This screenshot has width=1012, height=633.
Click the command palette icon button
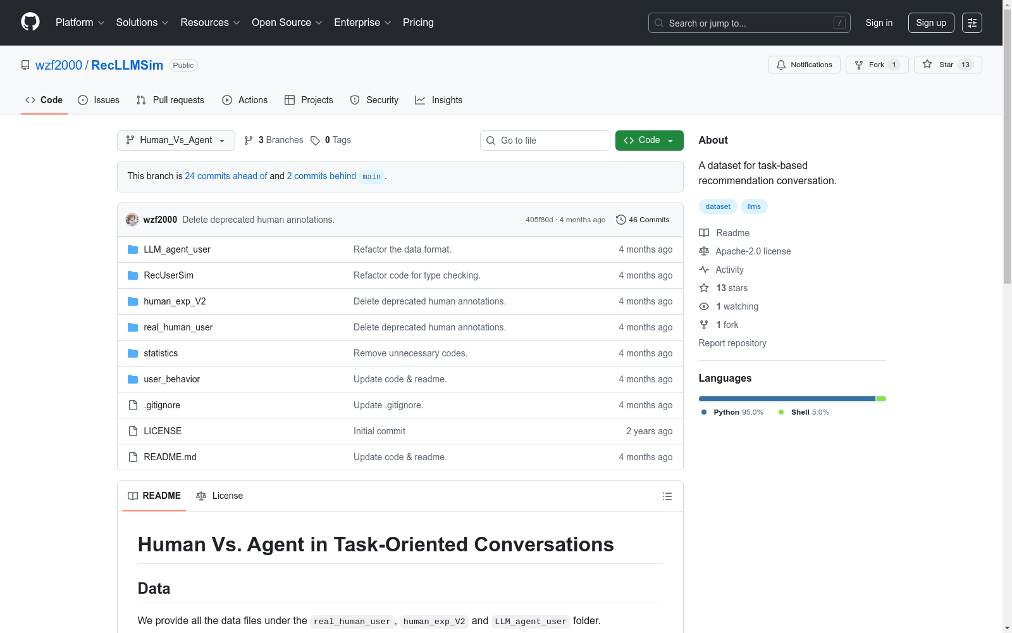[972, 23]
